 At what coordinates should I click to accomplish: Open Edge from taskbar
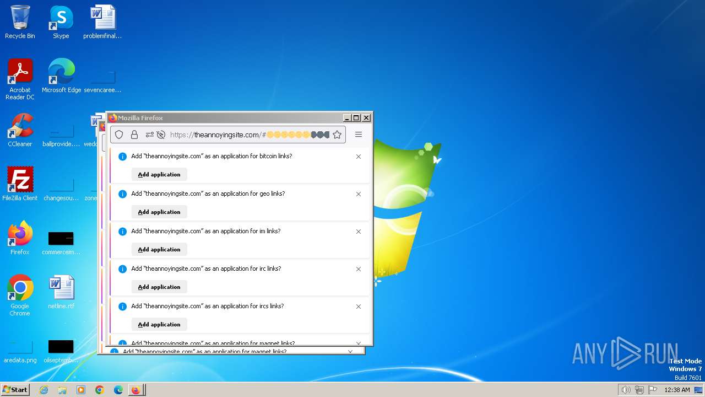pyautogui.click(x=118, y=390)
